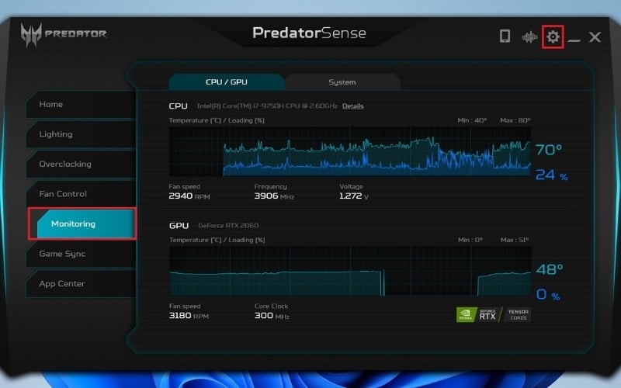Click the CPU frequency 3906 MHz value
Screen dimensions: 621x388
coord(274,196)
